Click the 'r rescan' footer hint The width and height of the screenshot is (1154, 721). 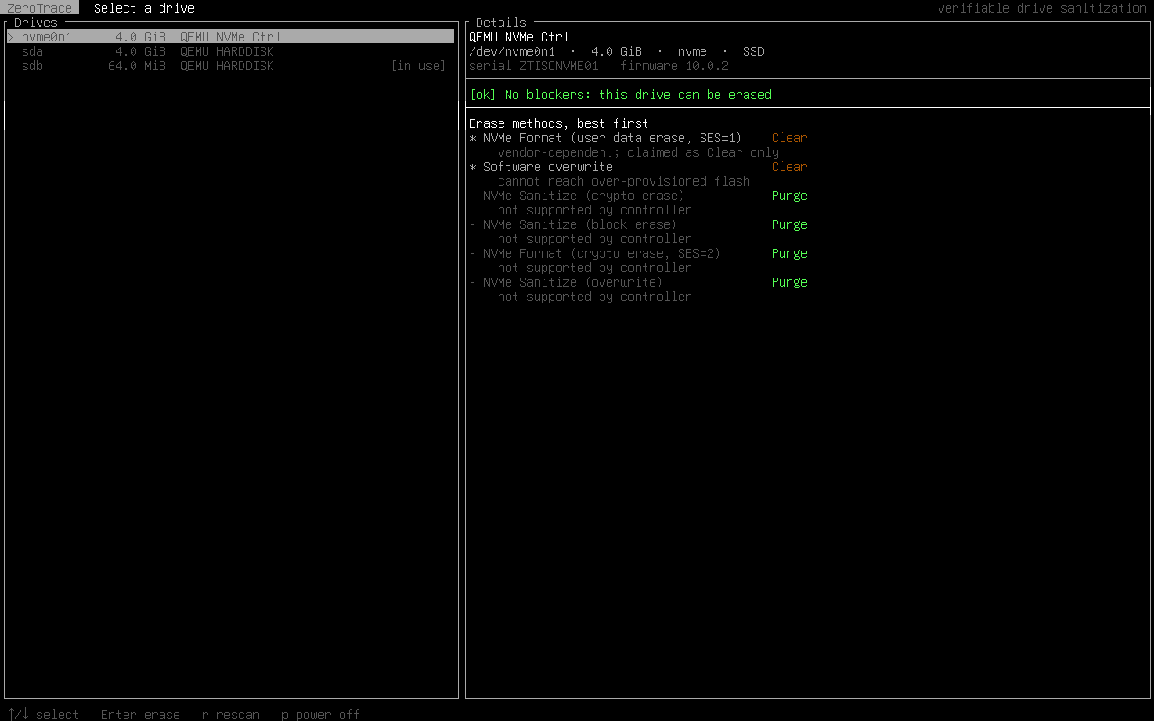pyautogui.click(x=231, y=715)
